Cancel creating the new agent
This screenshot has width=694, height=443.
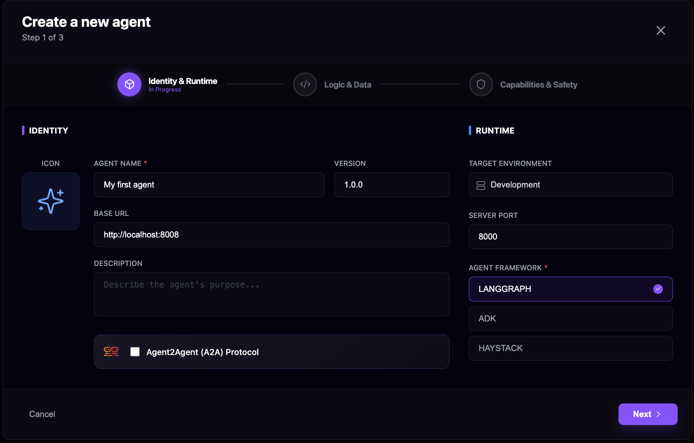[42, 414]
